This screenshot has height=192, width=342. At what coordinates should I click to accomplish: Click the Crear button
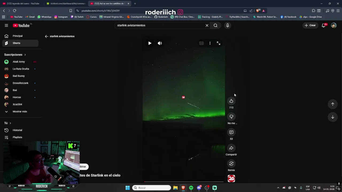click(x=310, y=25)
